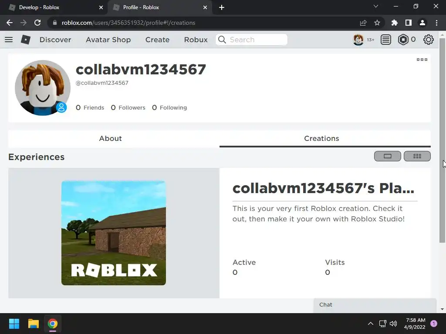The height and width of the screenshot is (334, 446).
Task: Toggle Chrome side panel
Action: (409, 23)
